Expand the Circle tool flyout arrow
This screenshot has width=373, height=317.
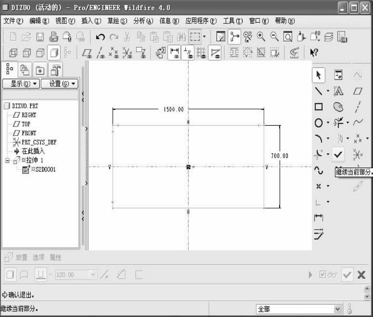coord(328,123)
